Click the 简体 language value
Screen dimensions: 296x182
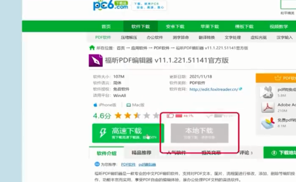(117, 83)
